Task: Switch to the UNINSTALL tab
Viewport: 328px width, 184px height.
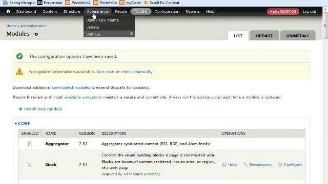Action: 298,36
